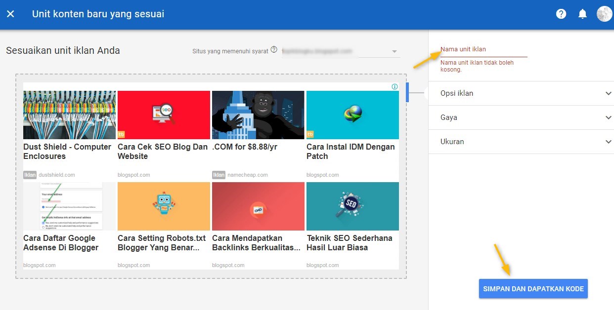Open 'Cara Setting Robots.txt Blogger' title
The width and height of the screenshot is (614, 310).
[x=162, y=243]
